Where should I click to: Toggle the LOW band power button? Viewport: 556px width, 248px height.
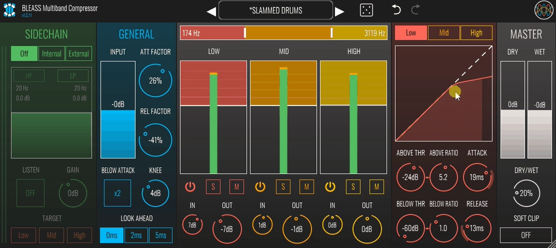point(190,186)
